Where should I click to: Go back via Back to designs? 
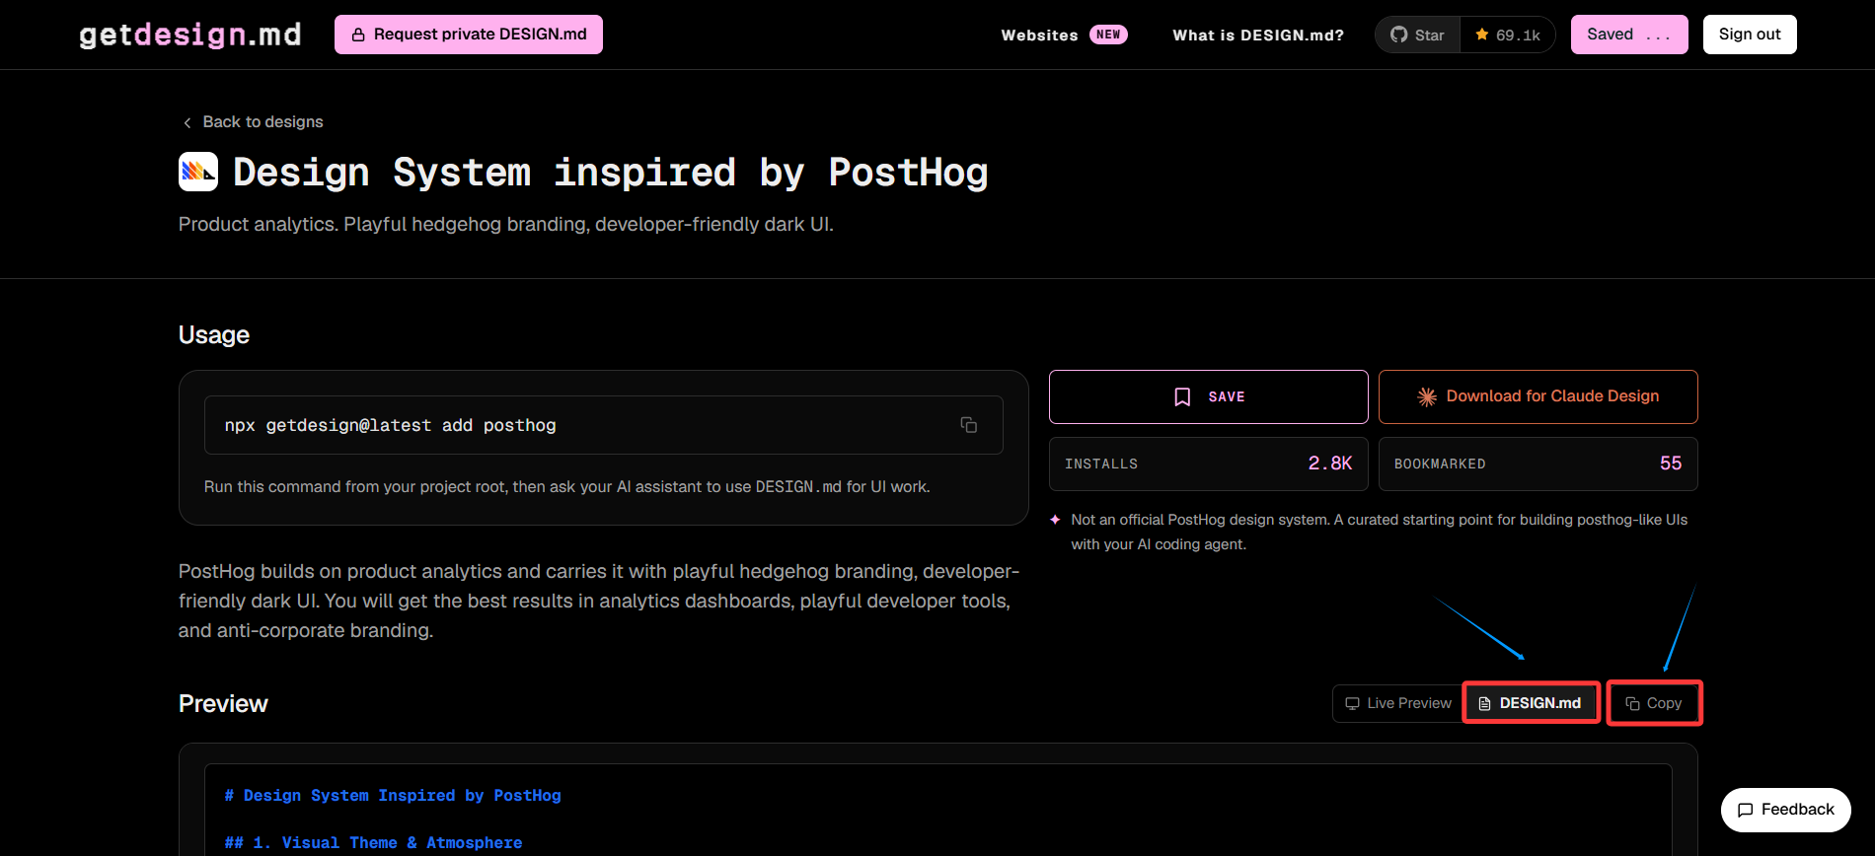coord(254,121)
